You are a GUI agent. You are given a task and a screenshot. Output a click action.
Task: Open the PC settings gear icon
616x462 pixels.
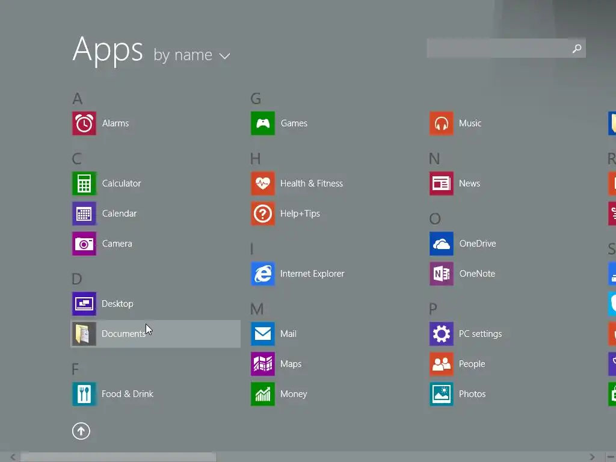(x=442, y=334)
